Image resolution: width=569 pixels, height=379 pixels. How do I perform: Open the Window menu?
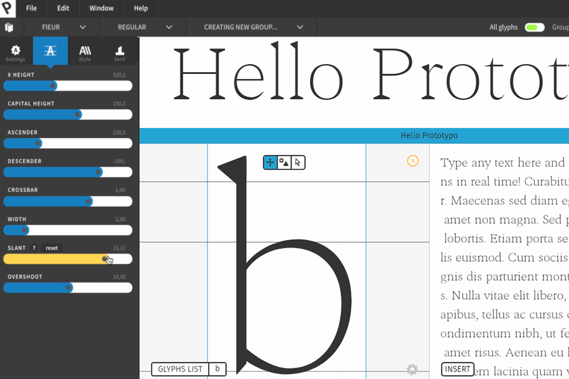click(101, 8)
